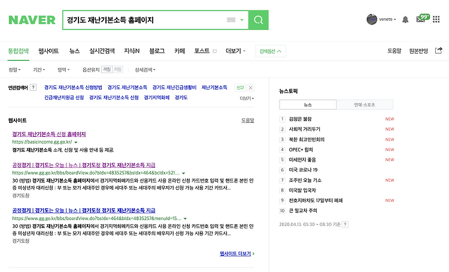The image size is (449, 272).
Task: Open the notifications bell
Action: 405,20
